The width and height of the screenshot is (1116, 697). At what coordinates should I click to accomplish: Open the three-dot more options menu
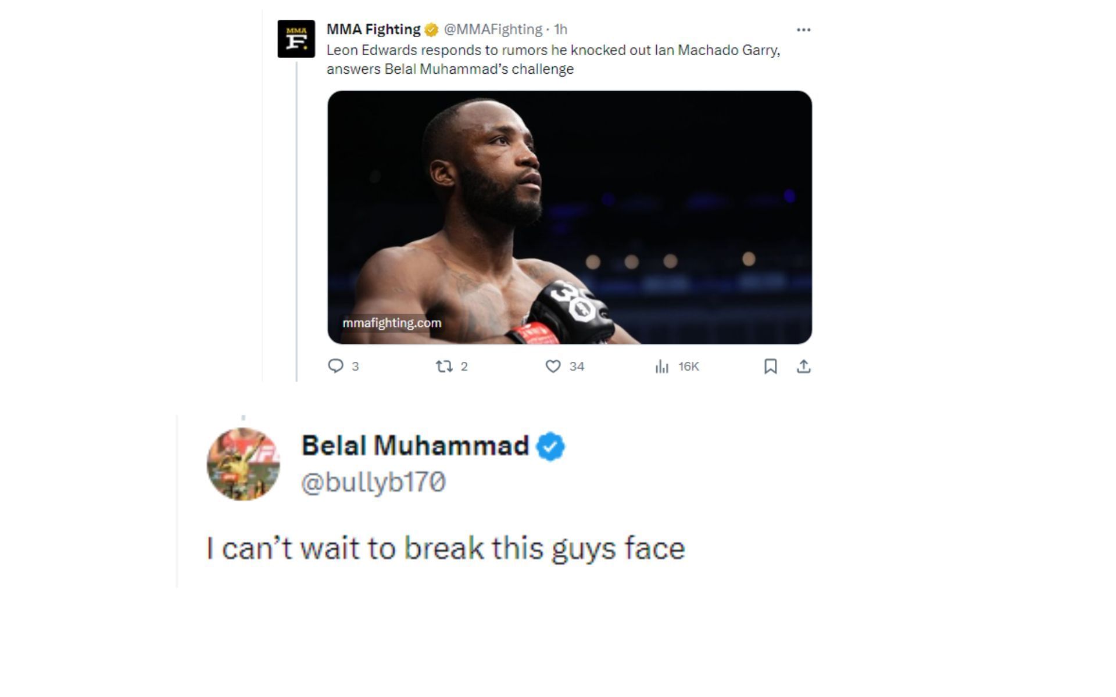click(x=803, y=30)
